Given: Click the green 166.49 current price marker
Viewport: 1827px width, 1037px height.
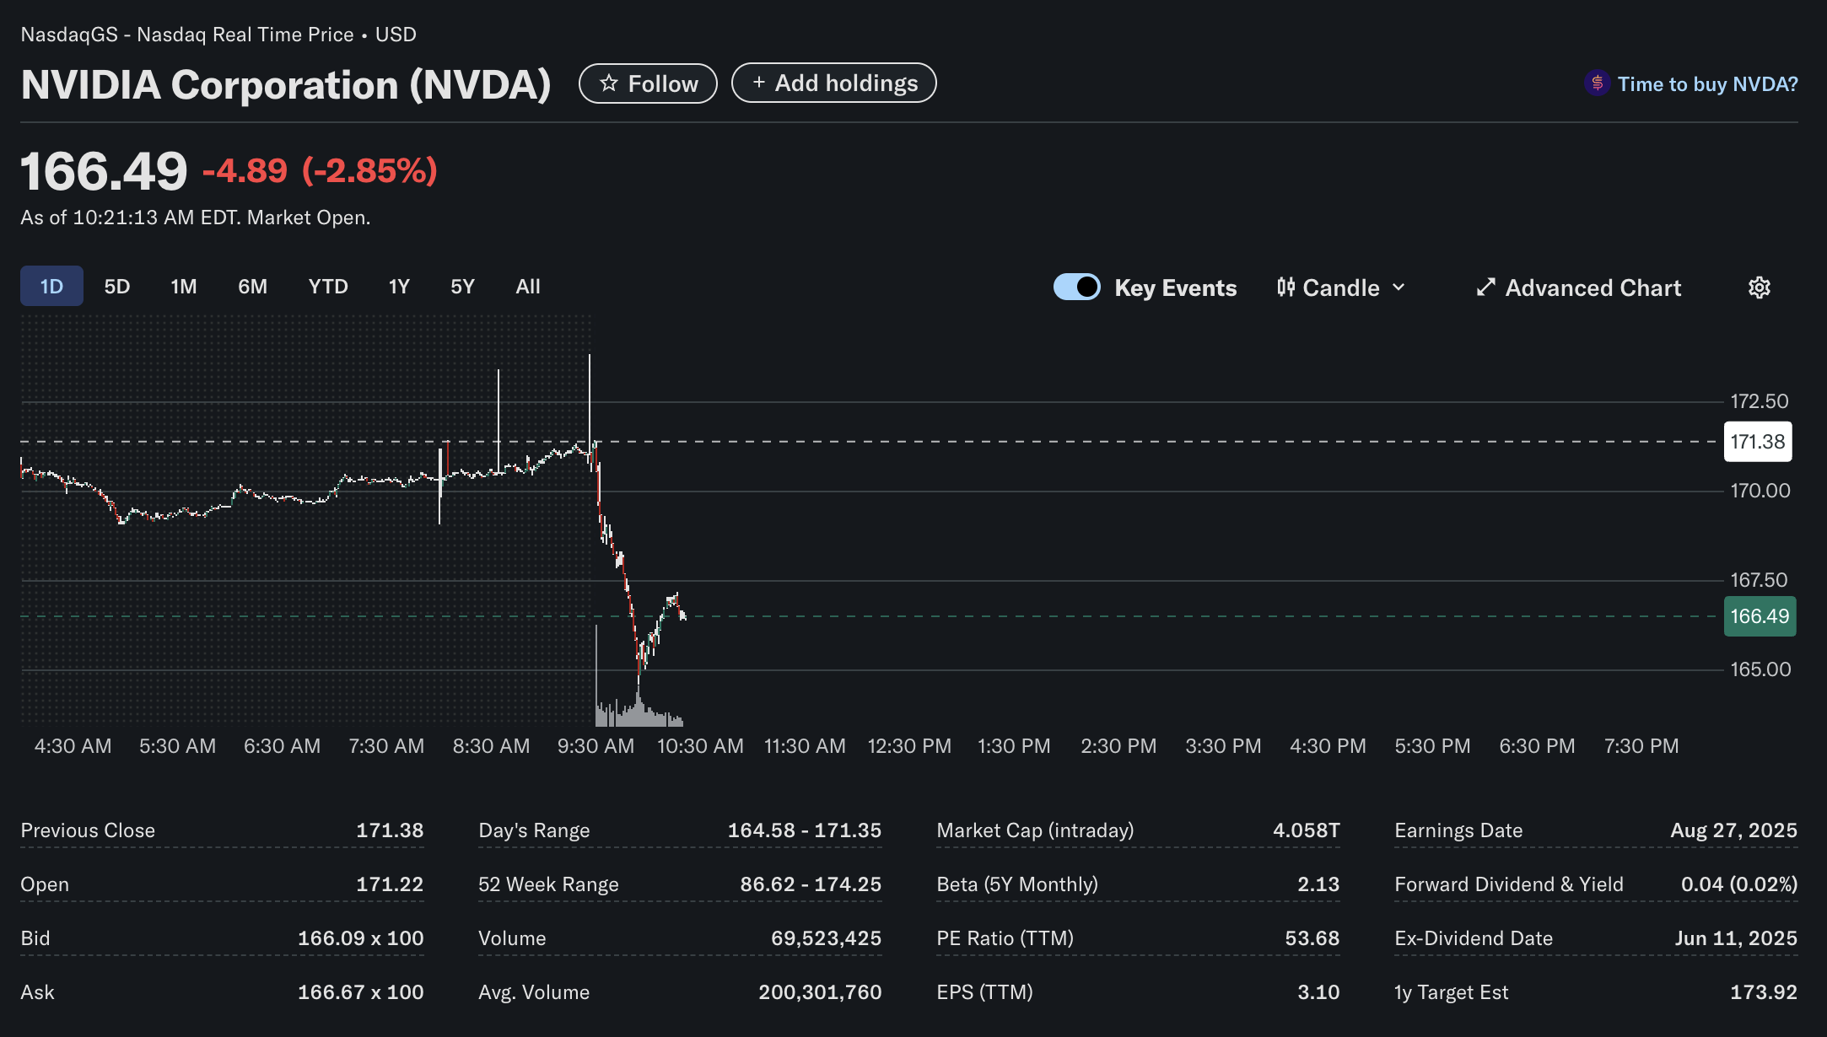Looking at the screenshot, I should 1760,616.
